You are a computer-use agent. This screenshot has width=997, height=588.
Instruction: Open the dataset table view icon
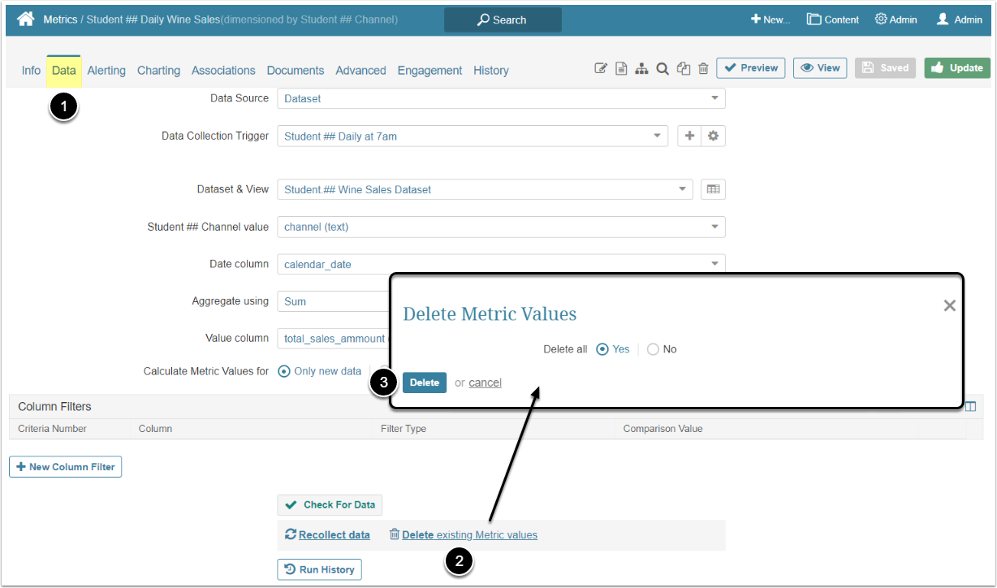point(713,189)
